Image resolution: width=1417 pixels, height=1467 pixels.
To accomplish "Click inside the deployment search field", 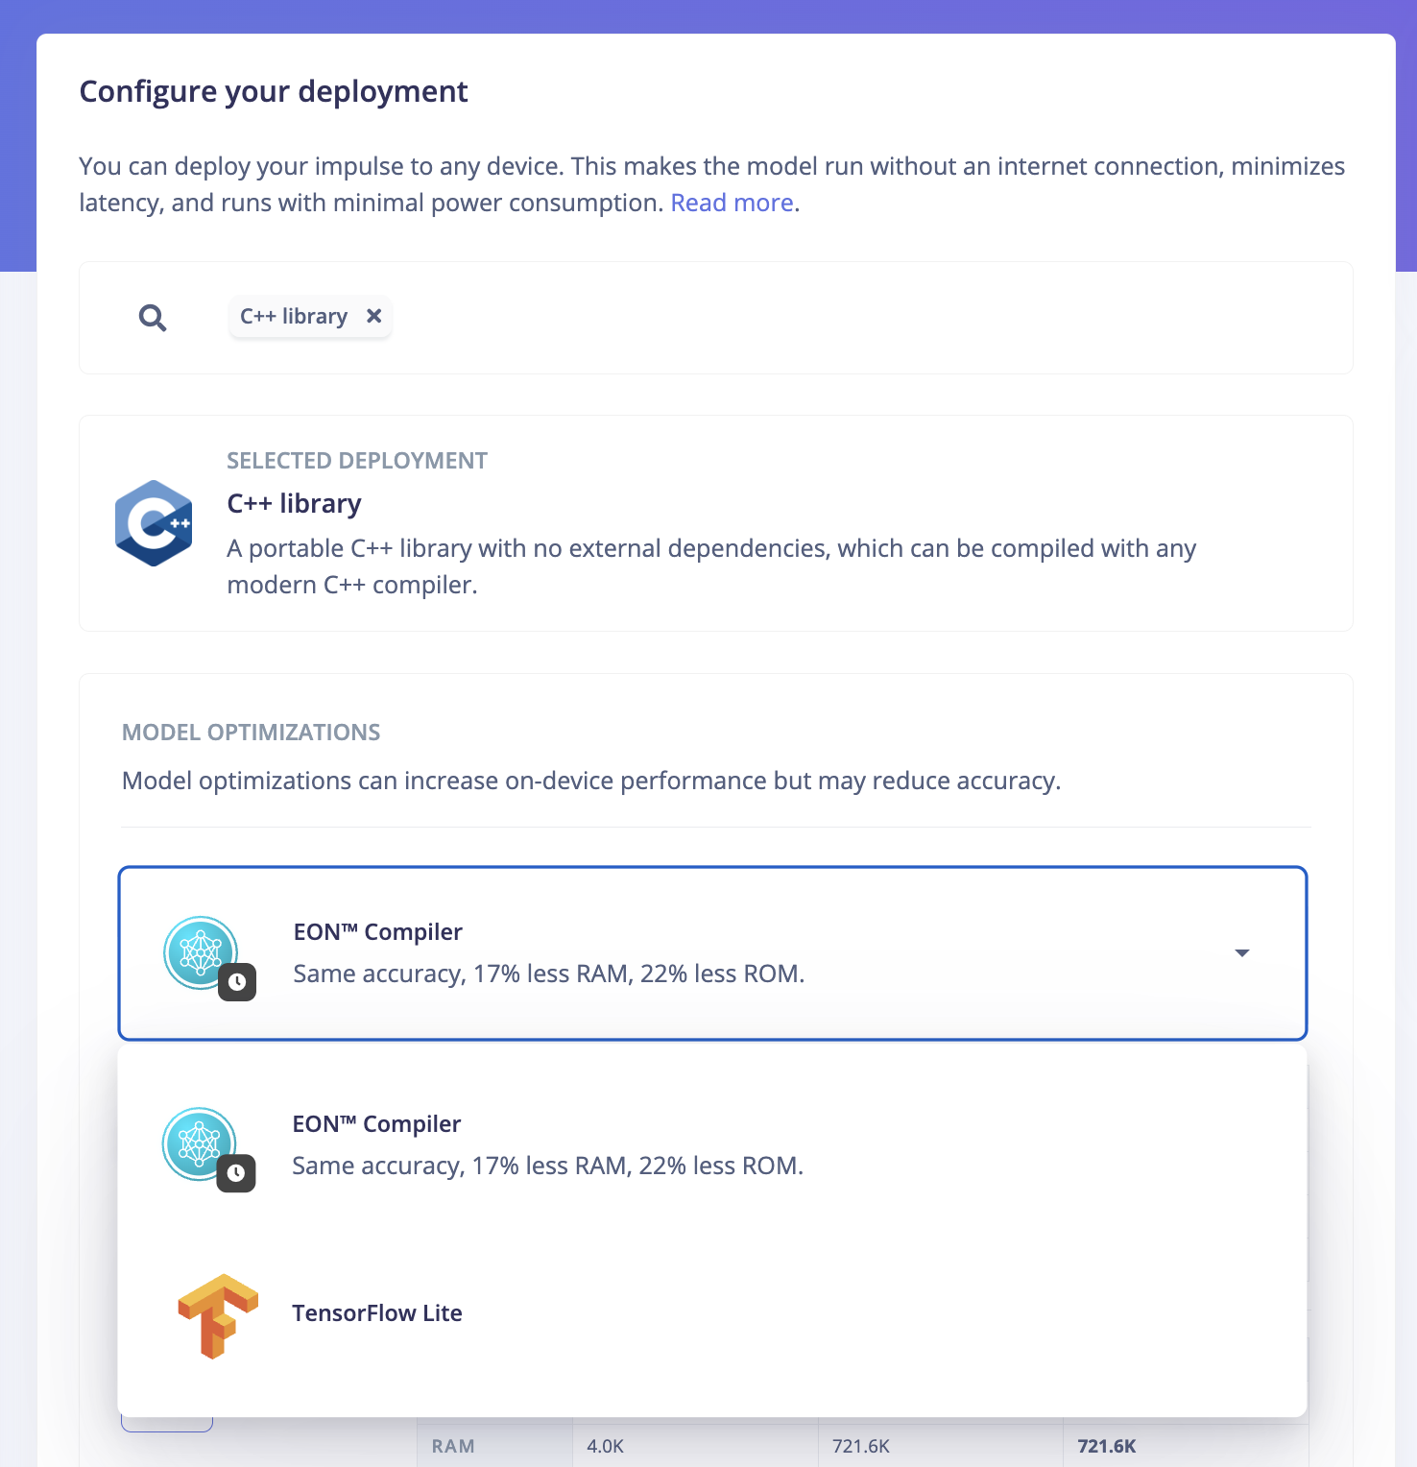I will tap(816, 318).
